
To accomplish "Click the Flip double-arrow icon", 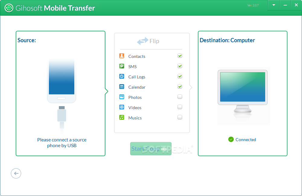I will (x=143, y=41).
